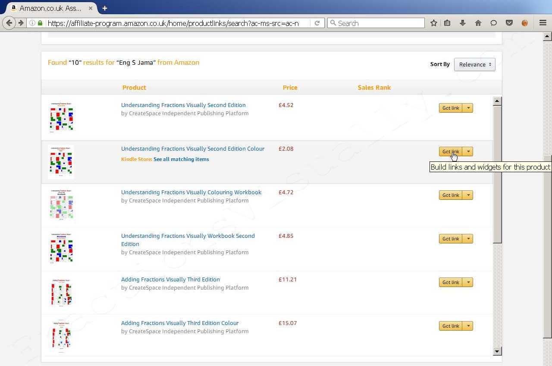Click the Product column header

coord(134,87)
